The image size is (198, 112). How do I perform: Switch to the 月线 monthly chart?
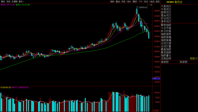click(8, 1)
